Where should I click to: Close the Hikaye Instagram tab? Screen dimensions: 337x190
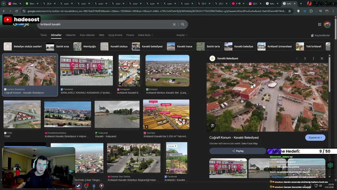tap(20, 4)
